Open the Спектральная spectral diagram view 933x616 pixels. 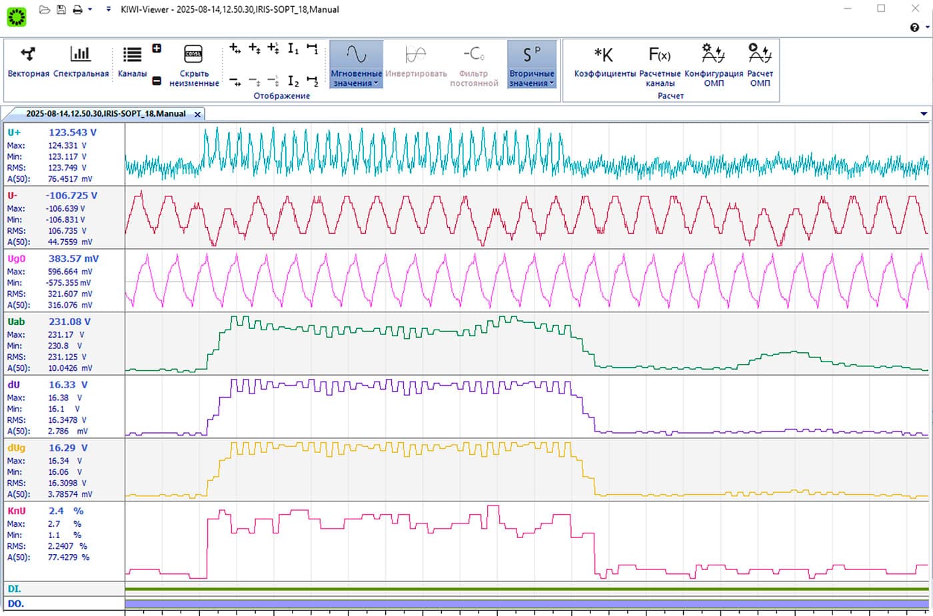tap(81, 62)
